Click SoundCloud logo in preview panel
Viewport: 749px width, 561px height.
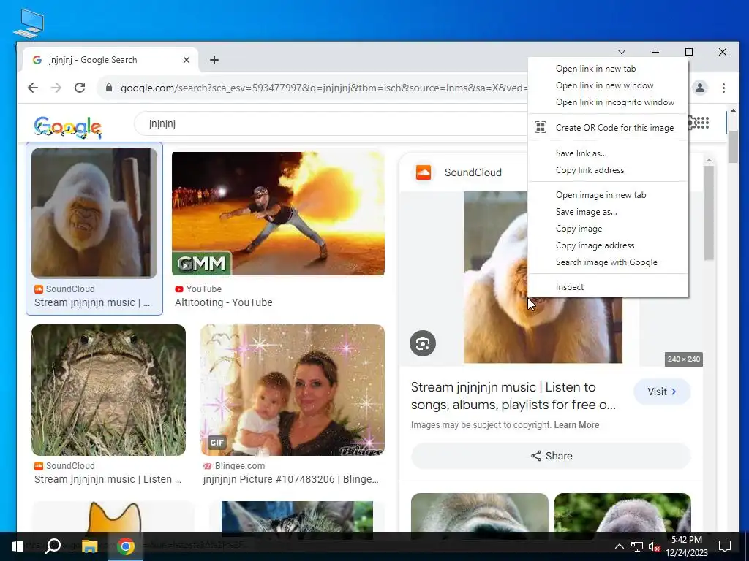(x=424, y=172)
